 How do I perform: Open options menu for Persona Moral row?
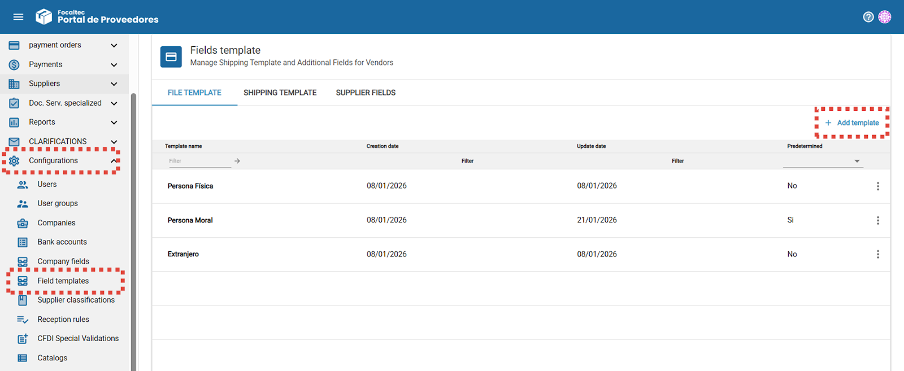tap(877, 220)
